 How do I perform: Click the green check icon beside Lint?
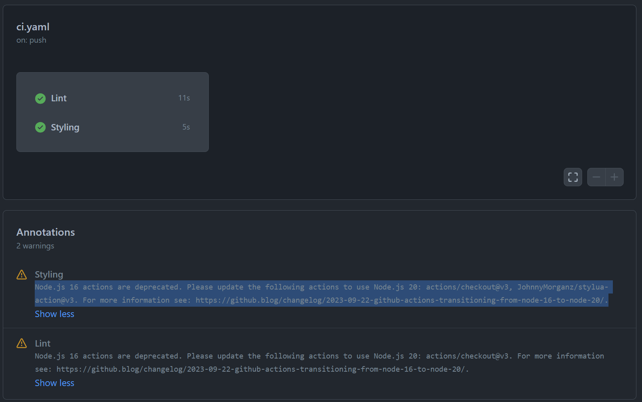[40, 99]
